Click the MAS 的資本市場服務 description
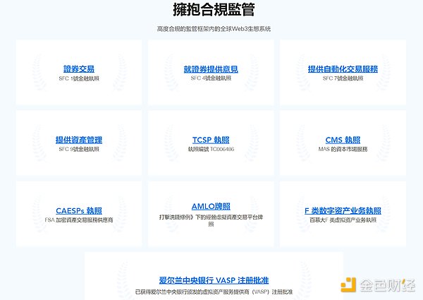 point(343,149)
